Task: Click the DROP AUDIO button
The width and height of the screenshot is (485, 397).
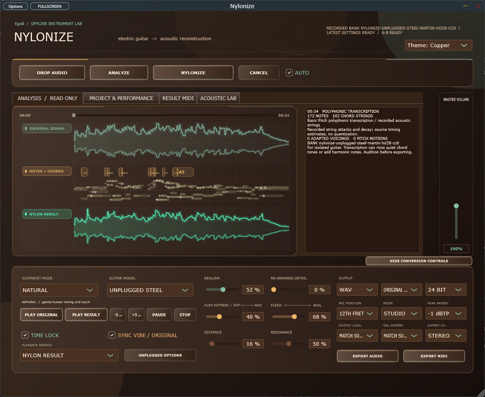Action: [x=52, y=73]
